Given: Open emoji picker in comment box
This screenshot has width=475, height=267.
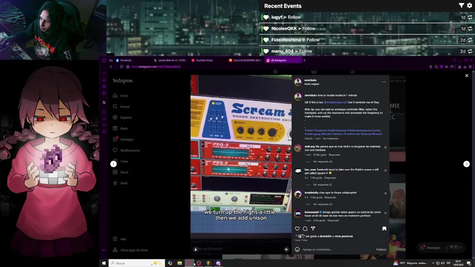Looking at the screenshot, I should click(297, 250).
